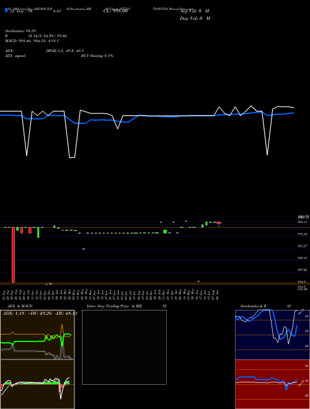Select the "ADX & MACD" panel title

pos(19,306)
